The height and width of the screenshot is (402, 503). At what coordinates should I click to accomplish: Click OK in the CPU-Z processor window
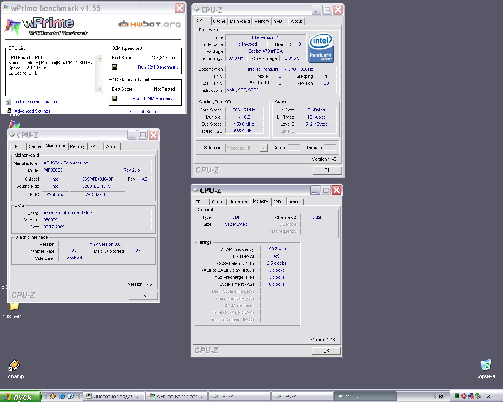(x=327, y=170)
